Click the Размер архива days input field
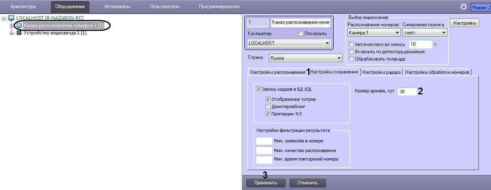491x190 pixels. (406, 92)
